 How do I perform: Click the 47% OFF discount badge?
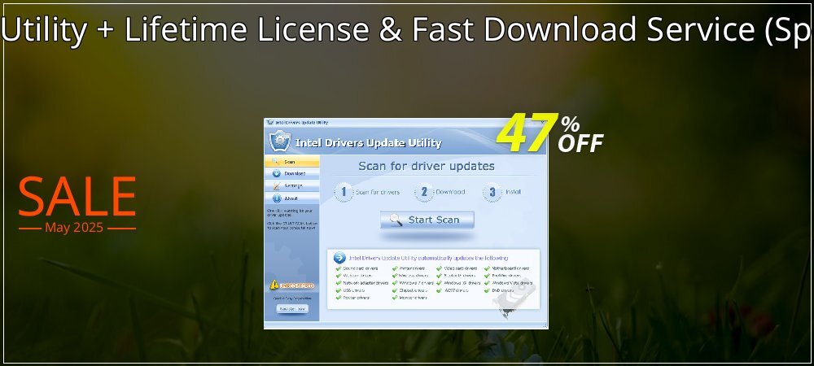pyautogui.click(x=550, y=133)
